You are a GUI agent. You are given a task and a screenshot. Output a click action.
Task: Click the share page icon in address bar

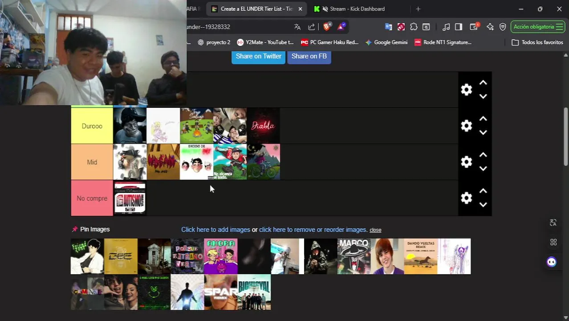point(312,27)
